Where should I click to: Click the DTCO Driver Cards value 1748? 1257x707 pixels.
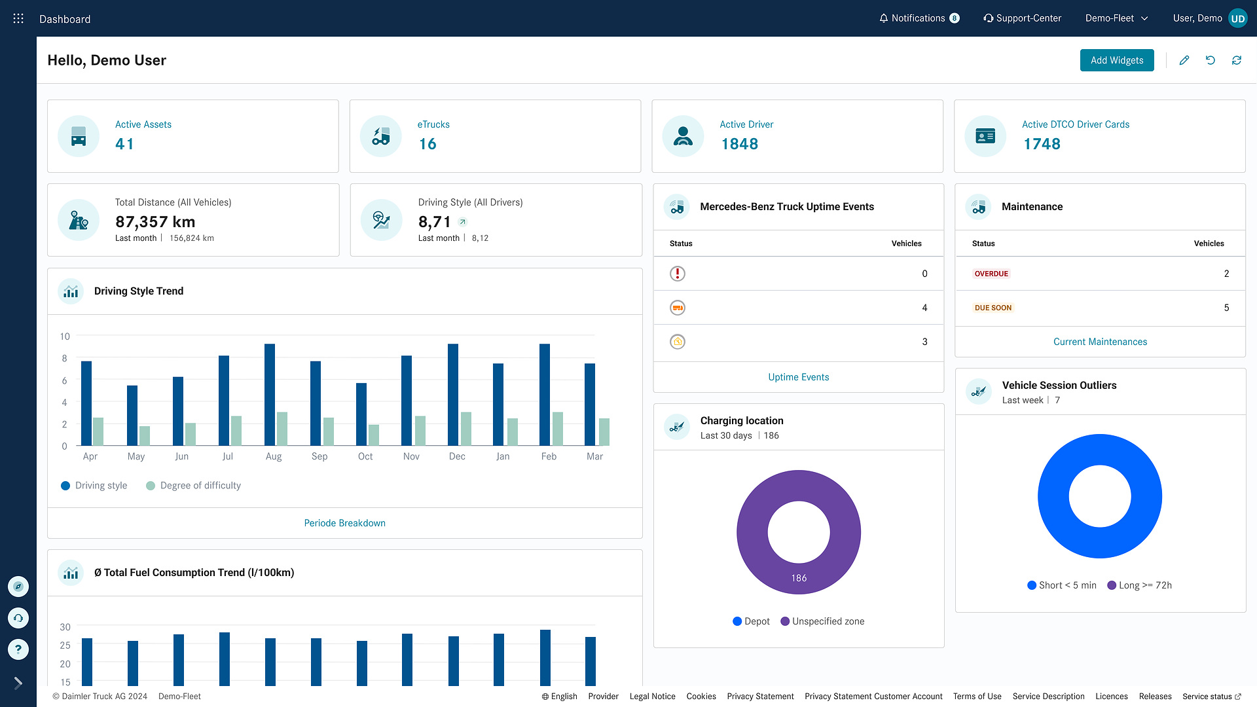[1042, 144]
